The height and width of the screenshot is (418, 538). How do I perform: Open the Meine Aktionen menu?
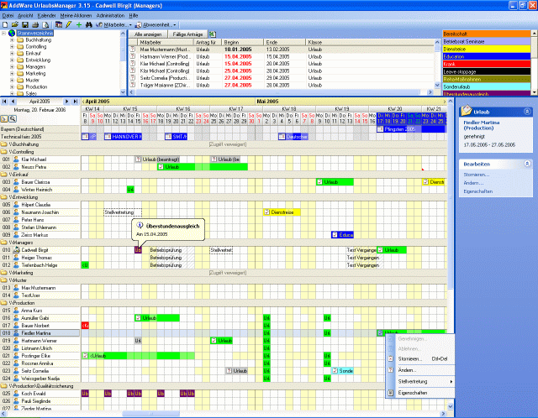pyautogui.click(x=76, y=15)
